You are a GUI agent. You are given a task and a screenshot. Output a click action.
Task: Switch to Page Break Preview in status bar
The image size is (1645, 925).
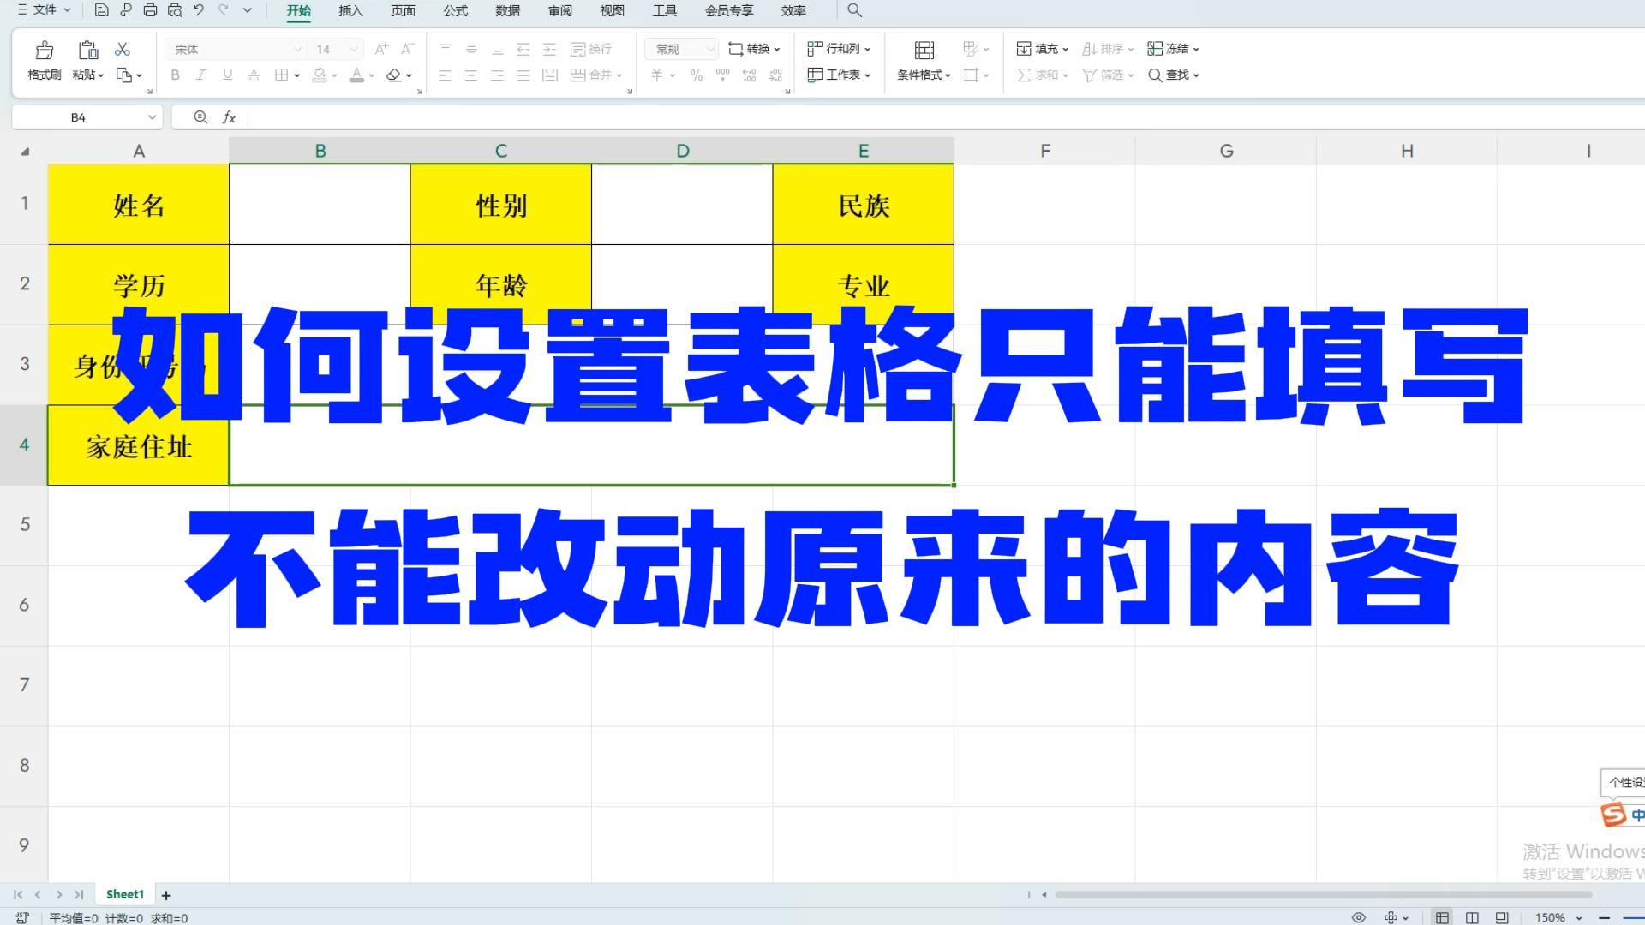pos(1501,917)
